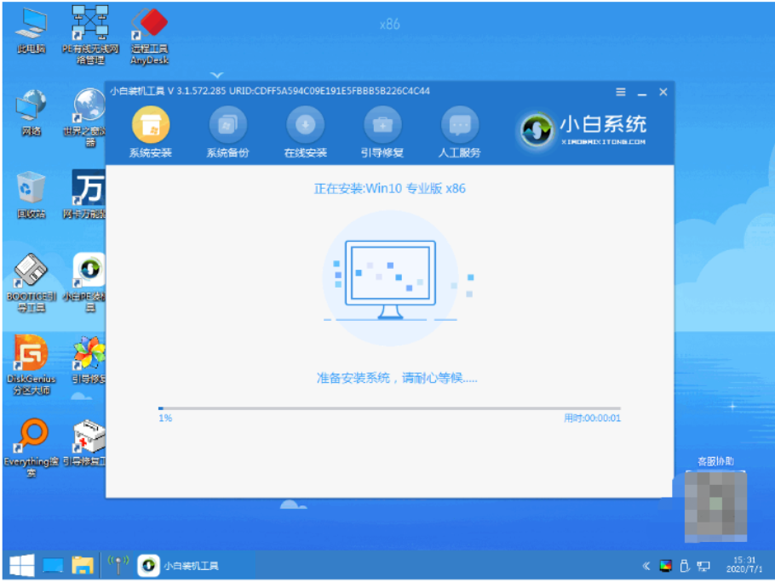
Task: Click the wireless antenna taskbar icon
Action: tap(118, 565)
